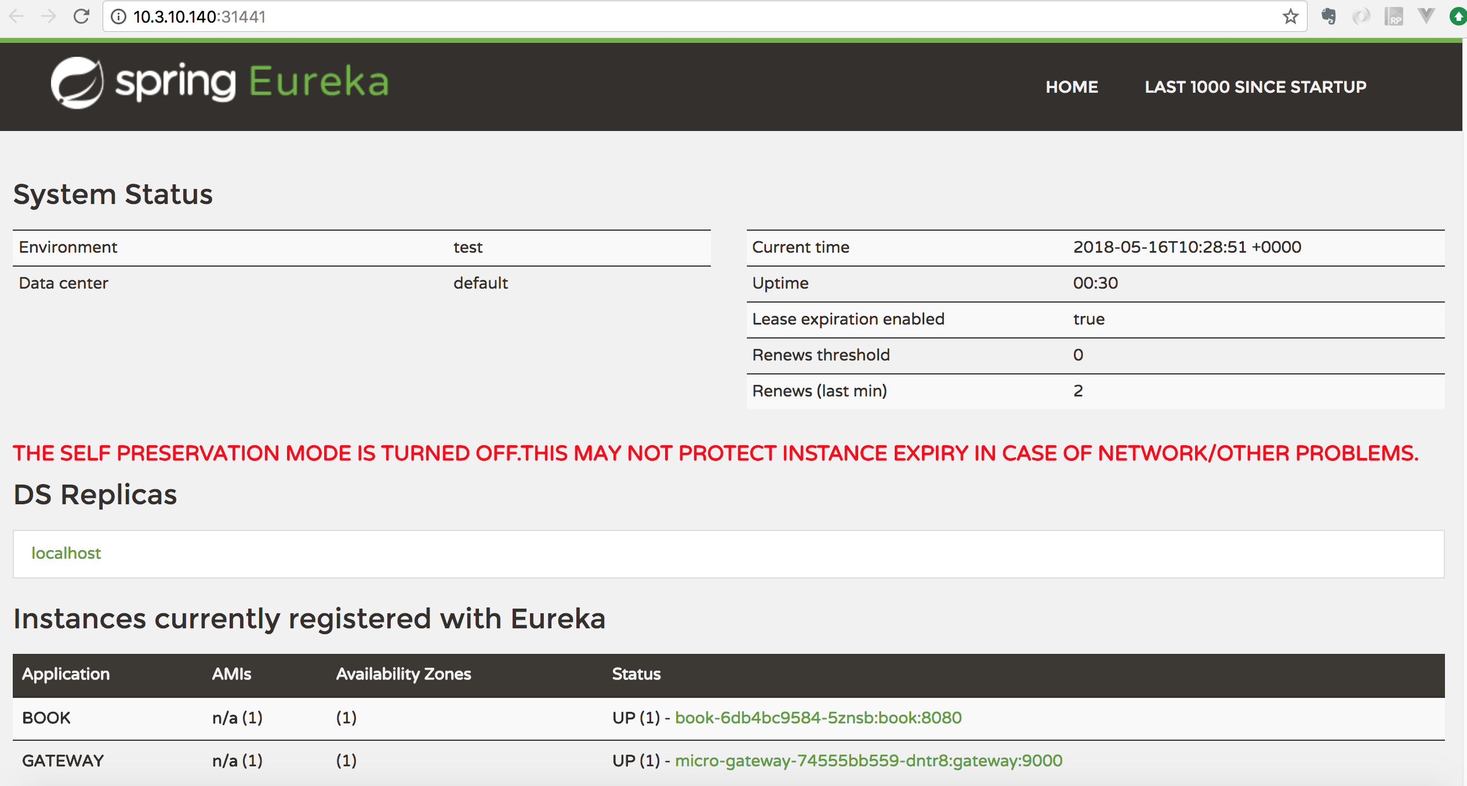Reload the page with the refresh icon
This screenshot has width=1467, height=786.
(81, 16)
